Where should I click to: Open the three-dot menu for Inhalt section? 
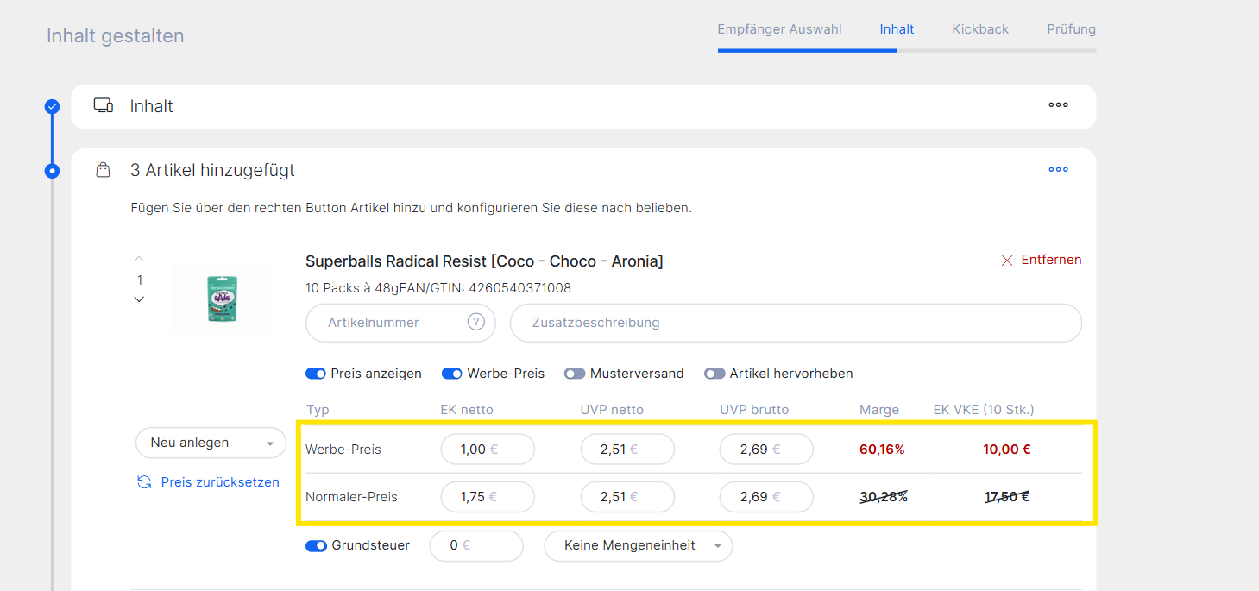pyautogui.click(x=1058, y=105)
